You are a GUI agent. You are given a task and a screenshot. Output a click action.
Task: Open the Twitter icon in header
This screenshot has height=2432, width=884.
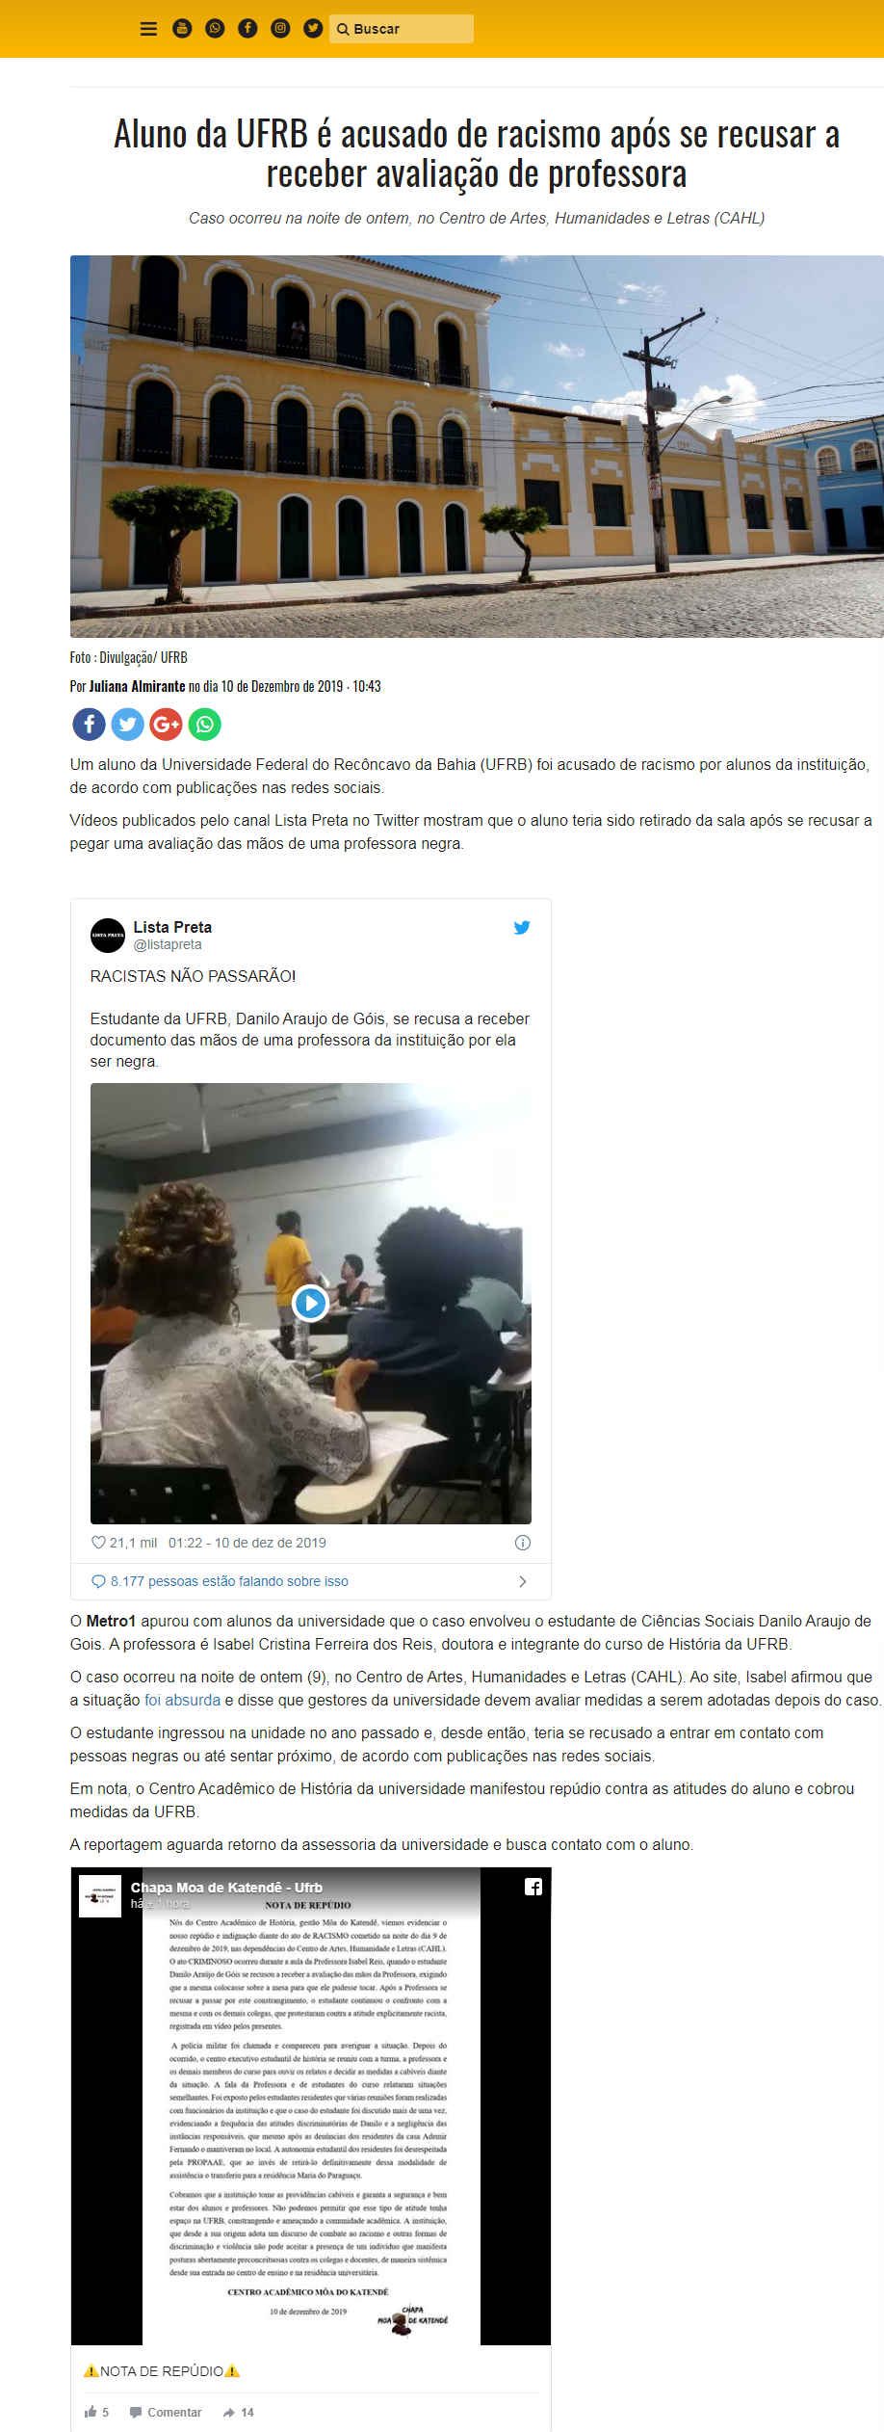313,29
